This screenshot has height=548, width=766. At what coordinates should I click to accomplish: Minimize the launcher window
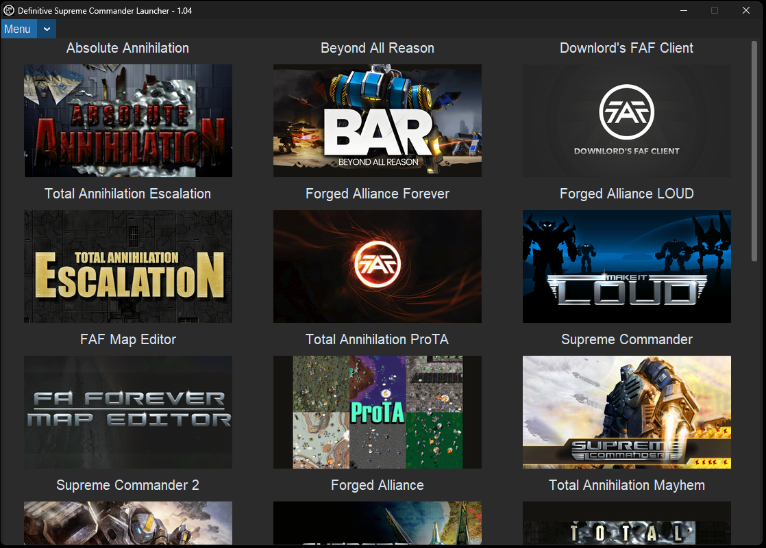(684, 10)
